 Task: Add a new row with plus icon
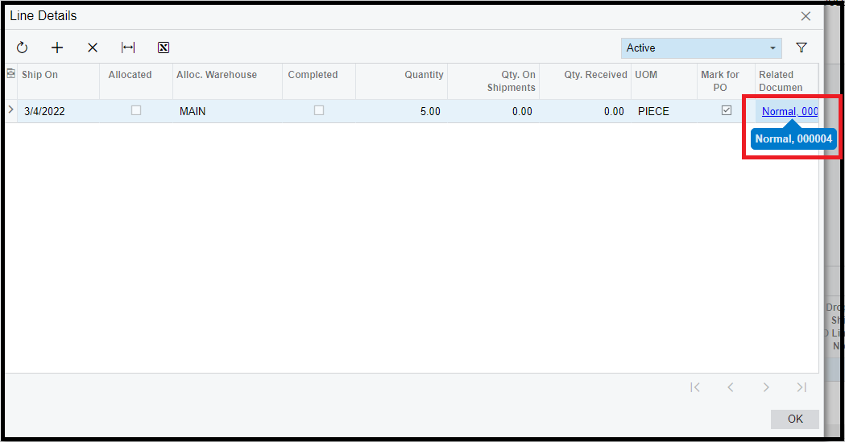pos(57,48)
